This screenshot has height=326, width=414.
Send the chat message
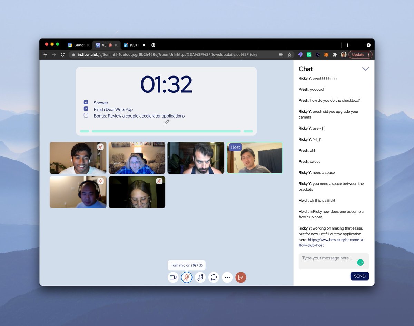coord(360,276)
